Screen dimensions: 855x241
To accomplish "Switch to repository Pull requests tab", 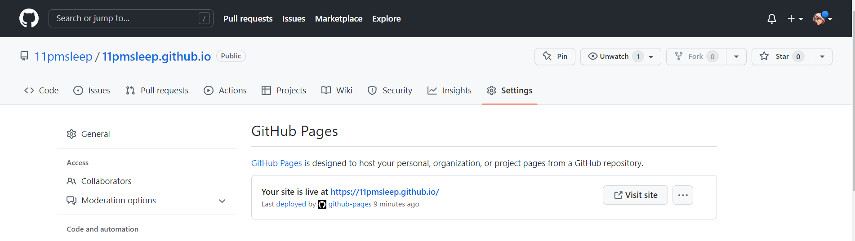I will coord(157,90).
